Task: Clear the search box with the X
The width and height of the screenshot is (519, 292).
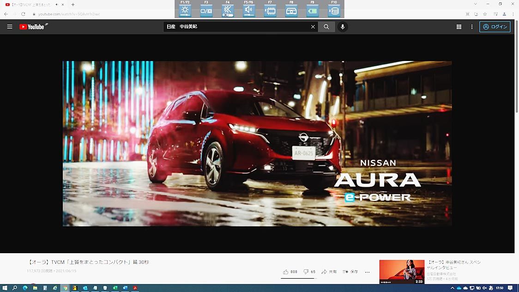Action: coord(313,27)
